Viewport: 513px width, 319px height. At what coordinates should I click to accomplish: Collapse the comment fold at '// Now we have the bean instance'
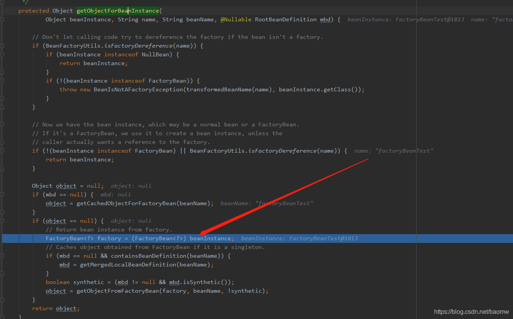pos(2,124)
